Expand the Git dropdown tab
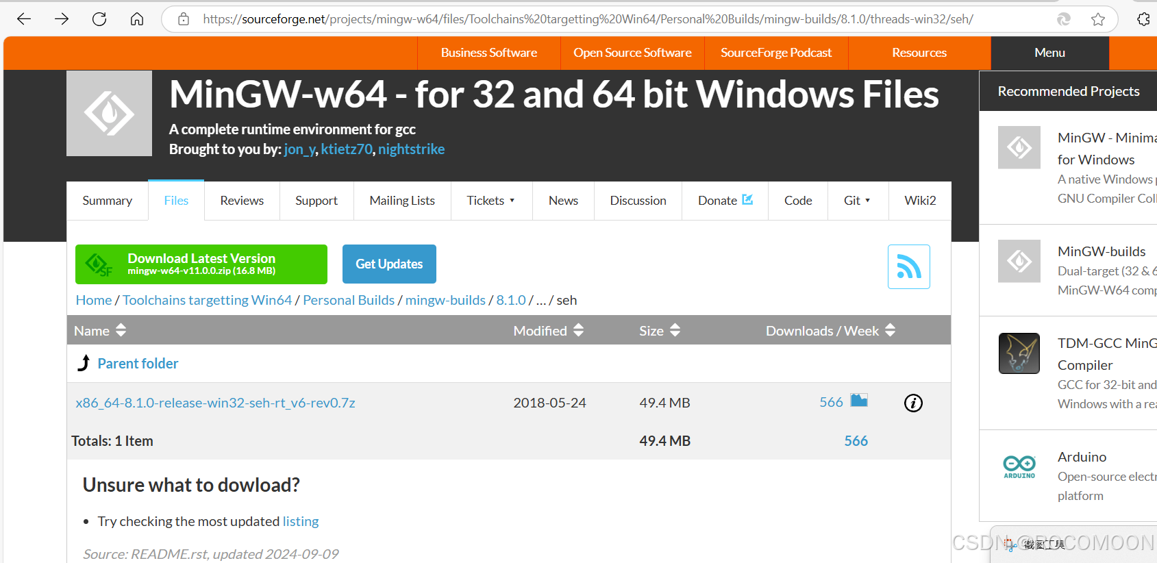Image resolution: width=1157 pixels, height=563 pixels. 858,201
